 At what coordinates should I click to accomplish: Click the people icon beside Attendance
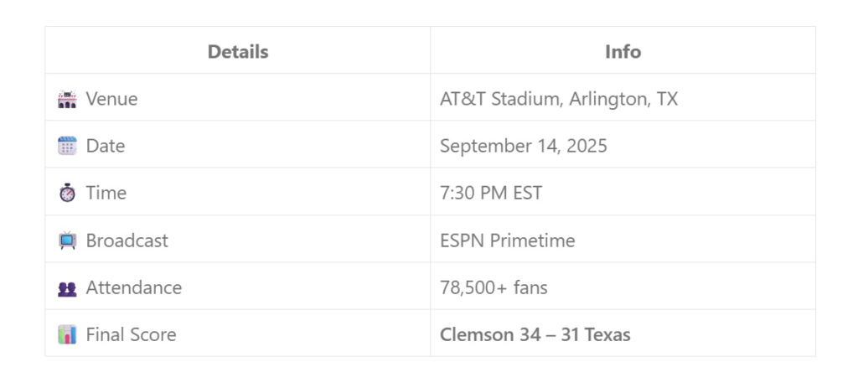coord(67,288)
